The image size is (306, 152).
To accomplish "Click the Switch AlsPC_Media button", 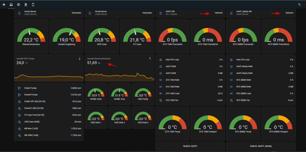I will [x=261, y=146].
